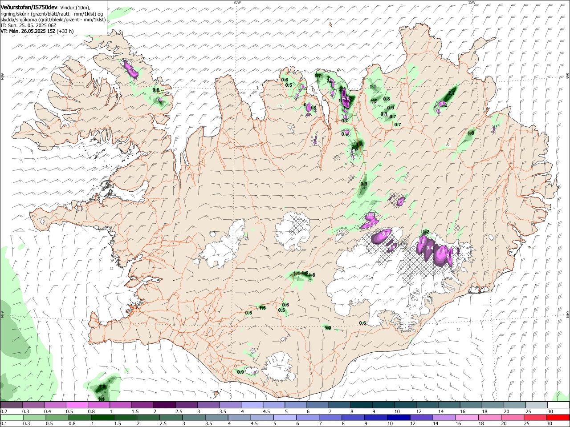Click the 1.9 precipitation value in the south
Screen dimensions: 570x427
click(x=328, y=328)
